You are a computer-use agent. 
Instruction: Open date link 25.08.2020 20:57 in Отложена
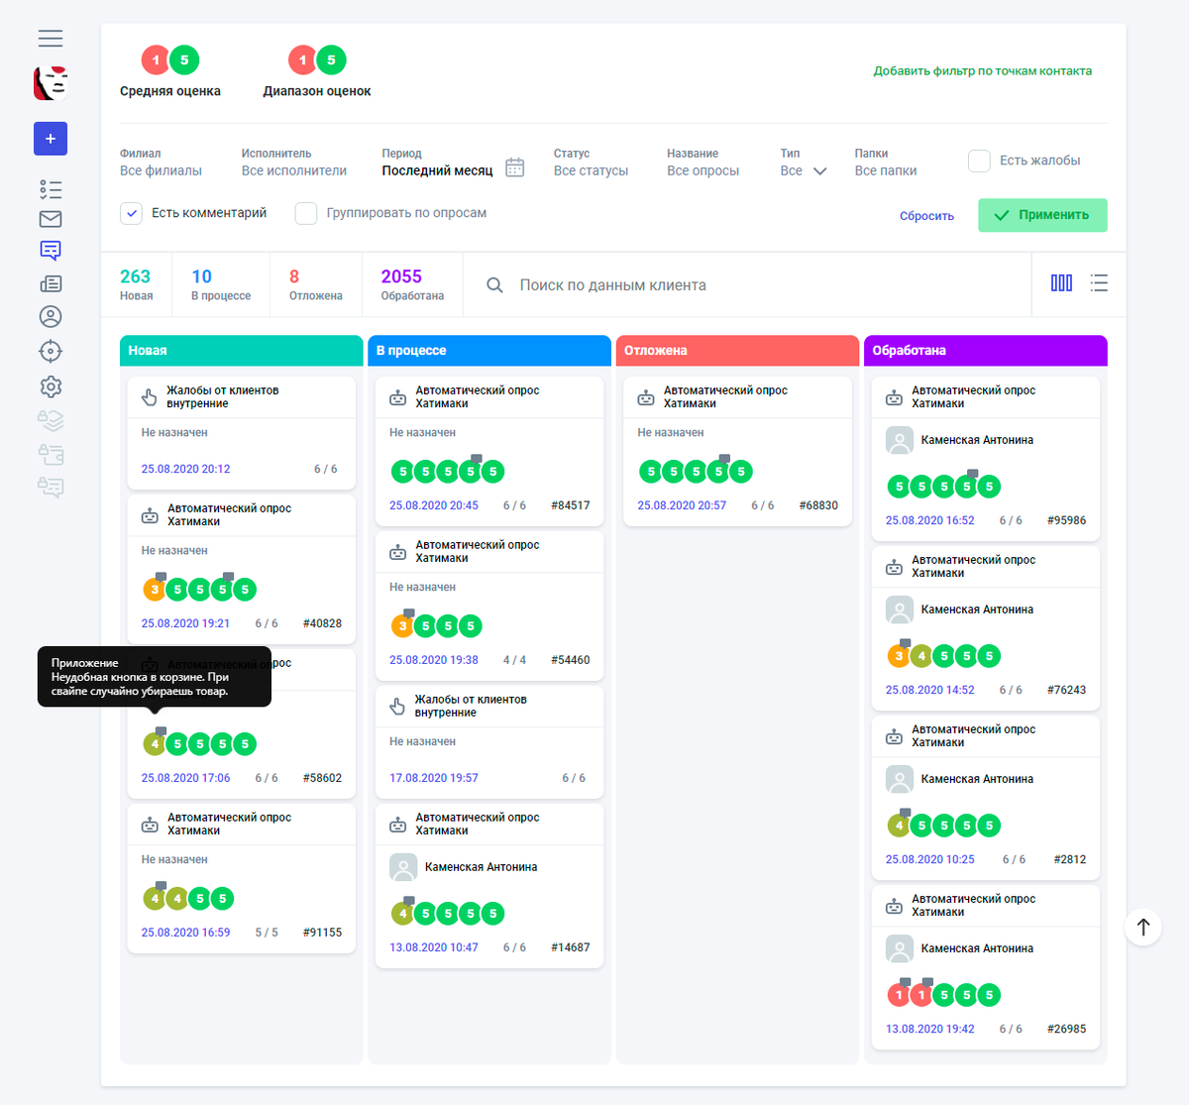[x=682, y=505]
